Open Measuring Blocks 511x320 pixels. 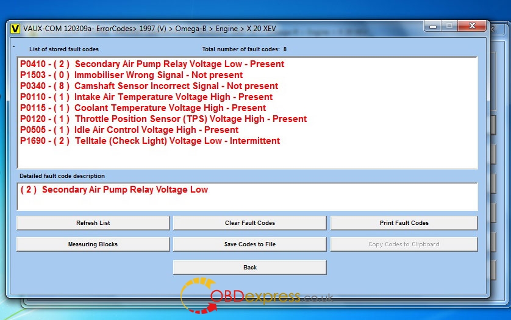click(93, 244)
